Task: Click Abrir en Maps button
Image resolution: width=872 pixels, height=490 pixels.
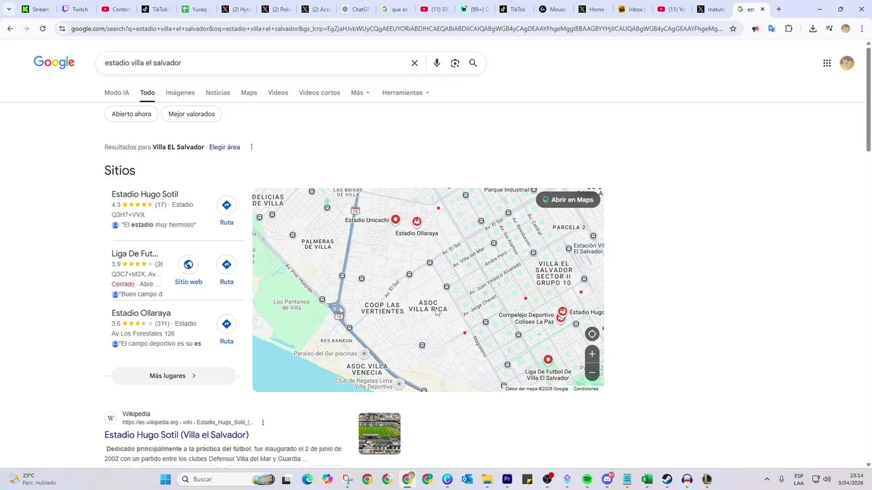Action: tap(567, 199)
